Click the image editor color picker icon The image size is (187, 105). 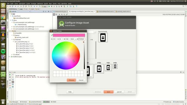[x=67, y=14]
